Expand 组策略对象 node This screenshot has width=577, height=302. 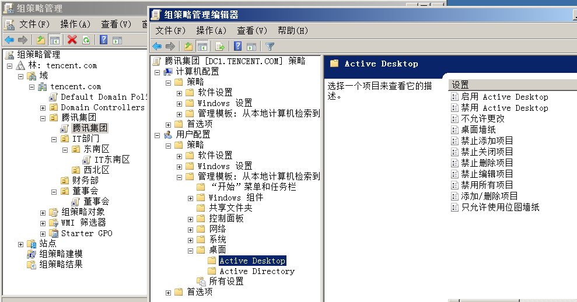43,213
